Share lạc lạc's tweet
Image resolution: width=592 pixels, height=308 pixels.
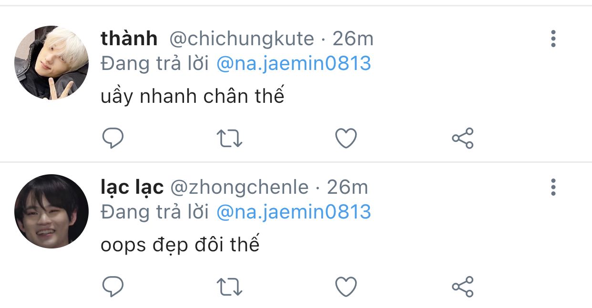(462, 287)
